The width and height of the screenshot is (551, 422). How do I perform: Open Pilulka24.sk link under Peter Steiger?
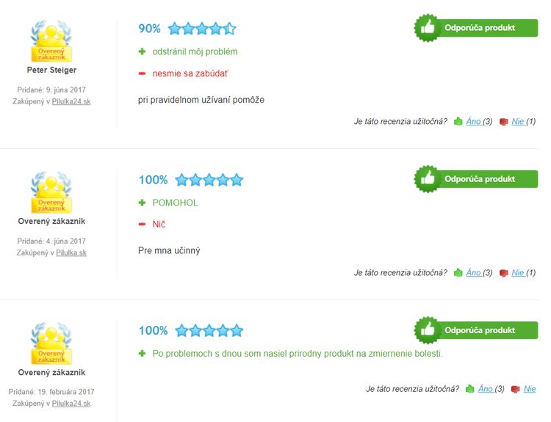[x=71, y=101]
